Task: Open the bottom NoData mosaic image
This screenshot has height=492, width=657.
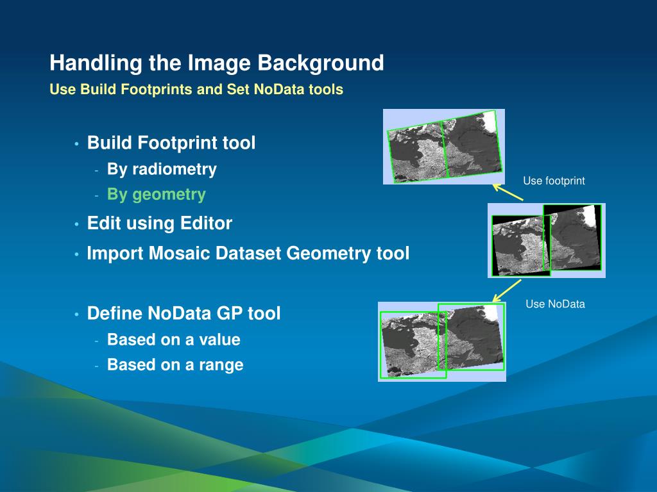Action: pos(442,342)
